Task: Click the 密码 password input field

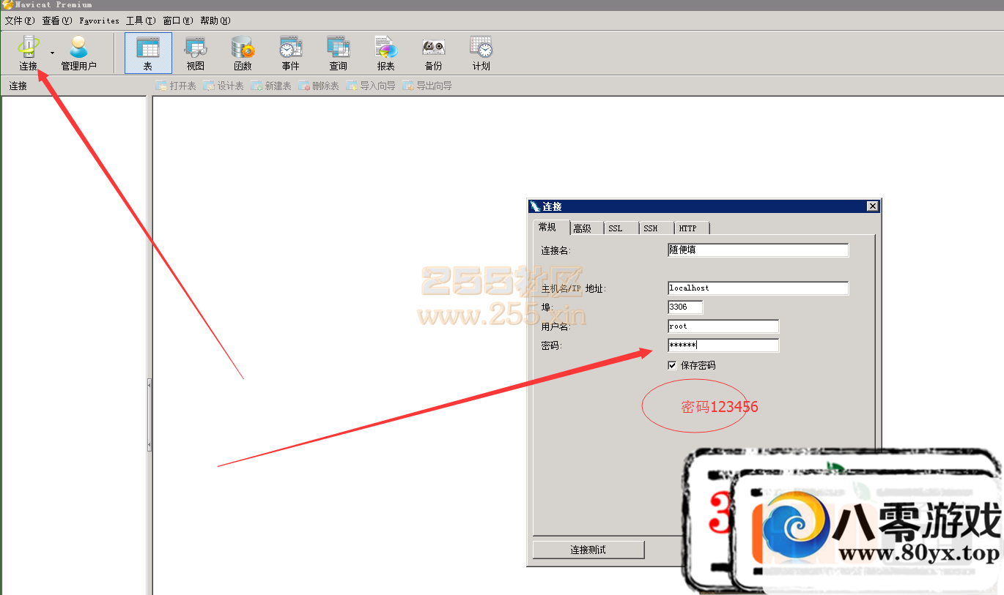Action: pos(723,345)
